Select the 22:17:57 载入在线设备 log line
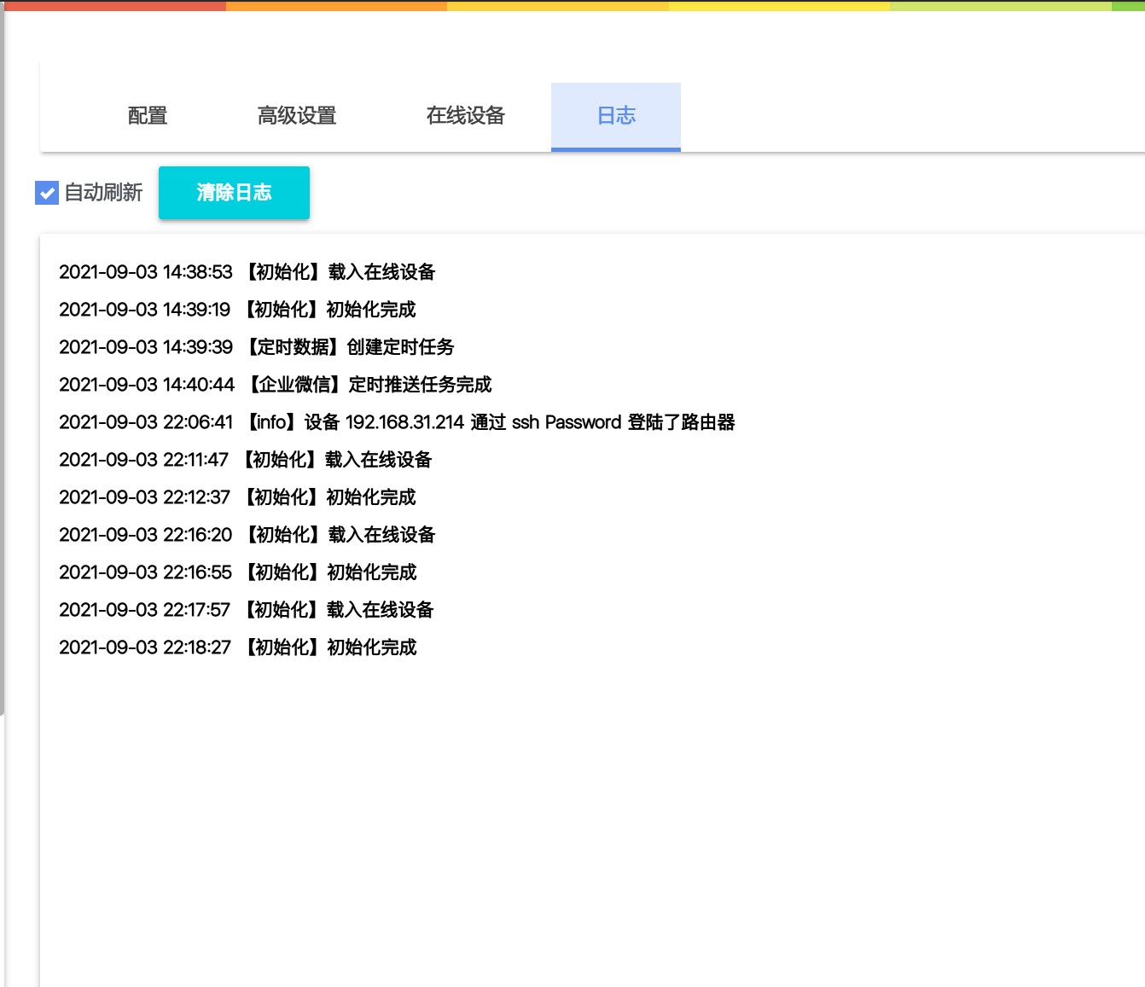This screenshot has width=1145, height=987. [246, 609]
